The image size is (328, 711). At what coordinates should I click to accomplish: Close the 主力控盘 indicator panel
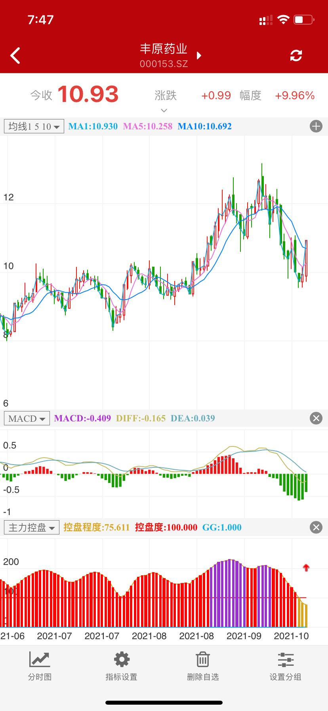316,527
